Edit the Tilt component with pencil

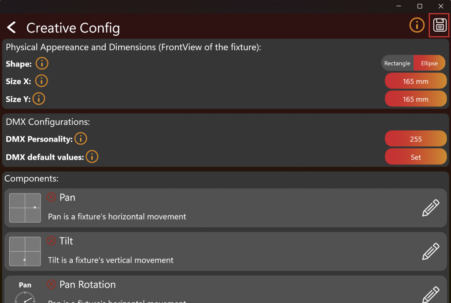point(431,251)
